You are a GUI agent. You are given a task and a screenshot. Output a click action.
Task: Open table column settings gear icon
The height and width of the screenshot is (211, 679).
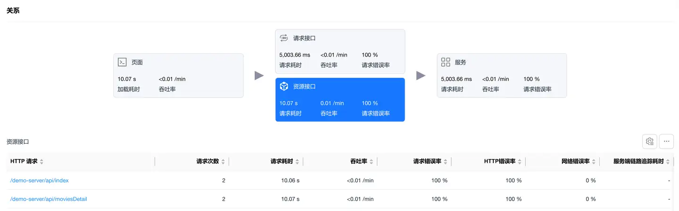[649, 141]
